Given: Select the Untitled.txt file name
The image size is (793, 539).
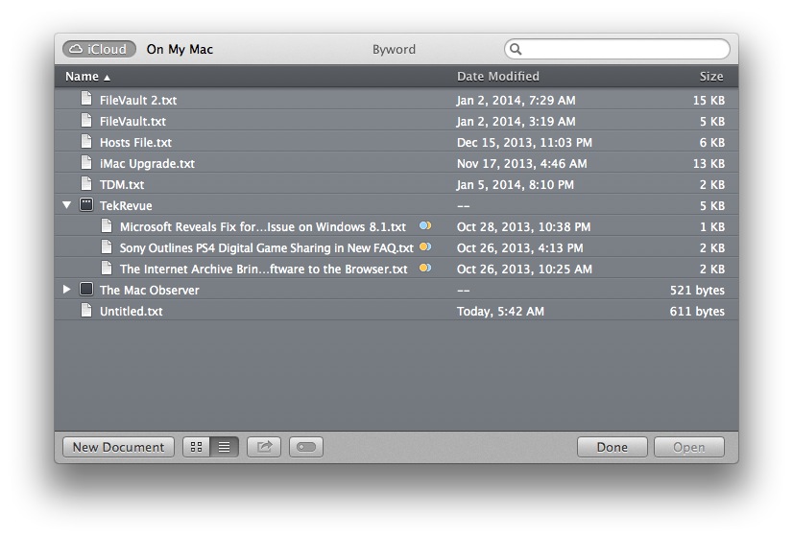Looking at the screenshot, I should 131,312.
